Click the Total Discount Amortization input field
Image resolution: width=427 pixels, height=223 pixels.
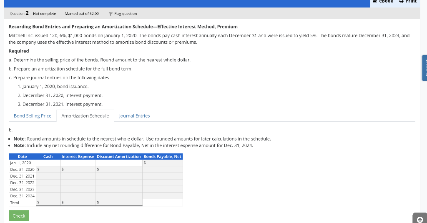pos(119,203)
